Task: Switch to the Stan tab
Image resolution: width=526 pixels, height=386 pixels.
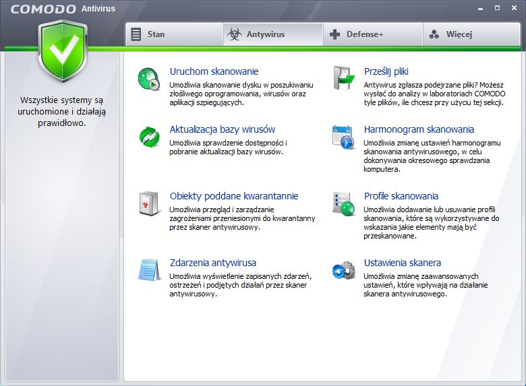Action: click(x=174, y=34)
